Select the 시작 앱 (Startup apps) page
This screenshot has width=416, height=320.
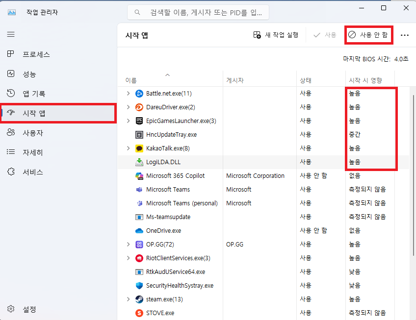coord(58,113)
